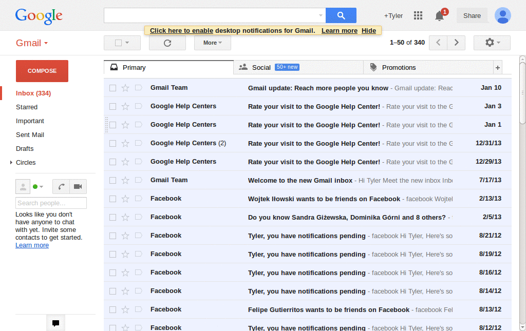The height and width of the screenshot is (331, 526).
Task: Switch to the Primary tab
Action: point(168,68)
